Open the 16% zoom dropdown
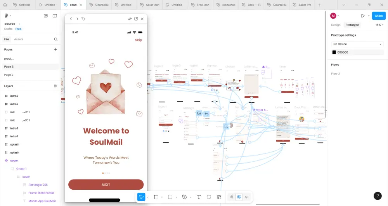 pyautogui.click(x=379, y=25)
